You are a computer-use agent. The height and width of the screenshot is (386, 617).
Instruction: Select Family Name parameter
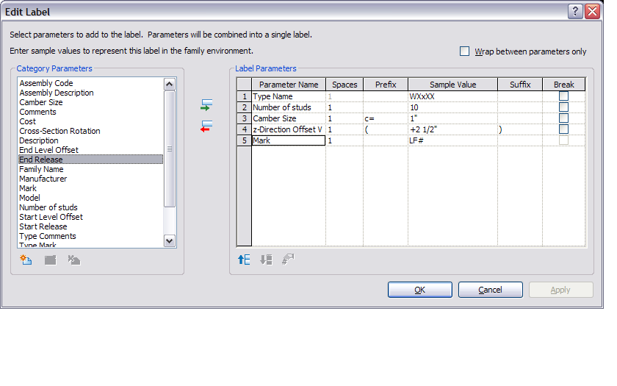click(90, 169)
